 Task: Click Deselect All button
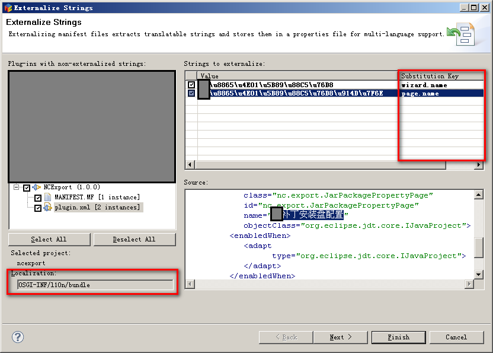tap(135, 240)
